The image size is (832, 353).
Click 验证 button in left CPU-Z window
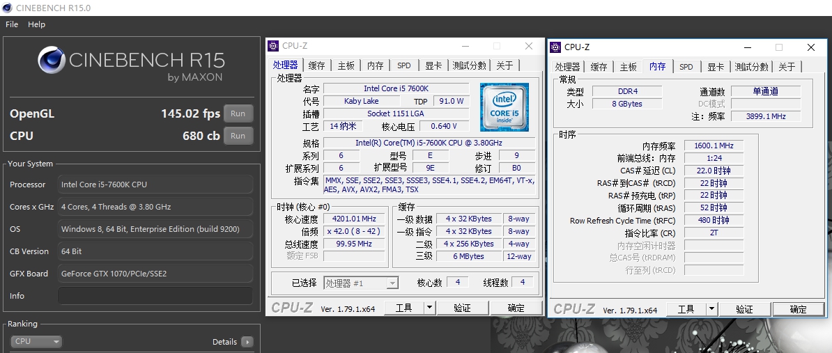[462, 308]
